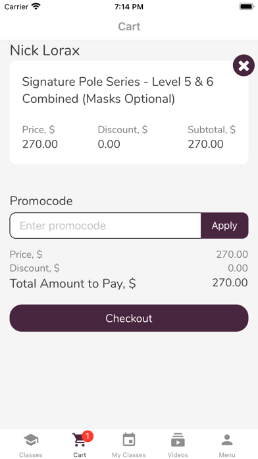Tap the Nick Lorax name heading

click(45, 50)
